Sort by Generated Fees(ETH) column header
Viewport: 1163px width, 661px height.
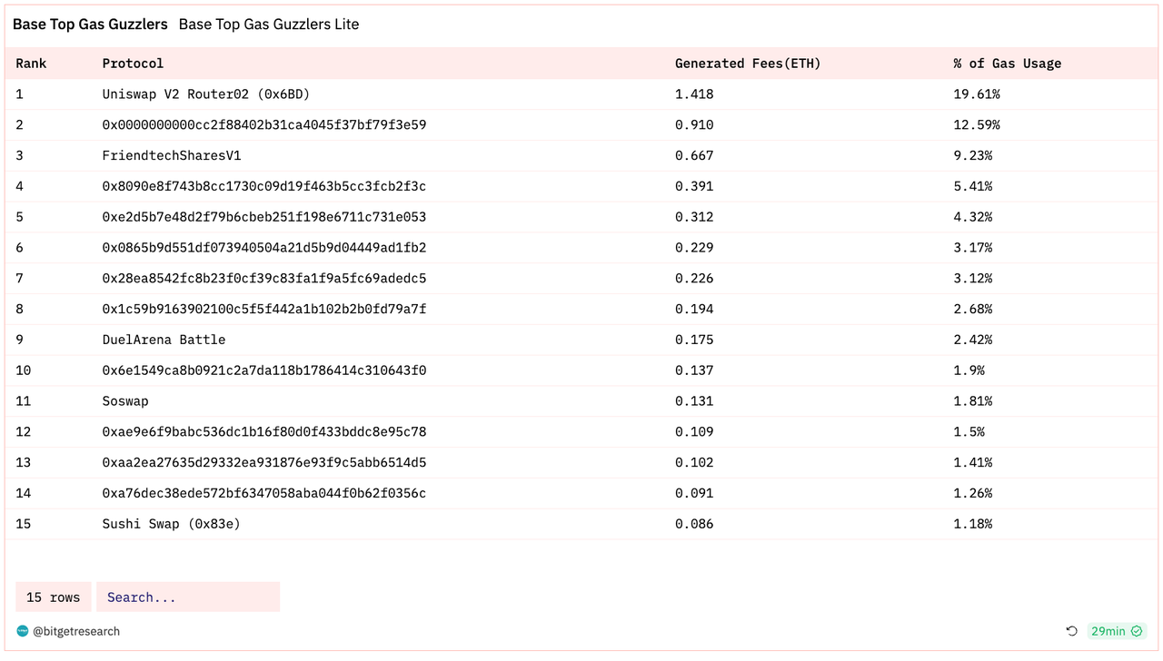pyautogui.click(x=748, y=64)
